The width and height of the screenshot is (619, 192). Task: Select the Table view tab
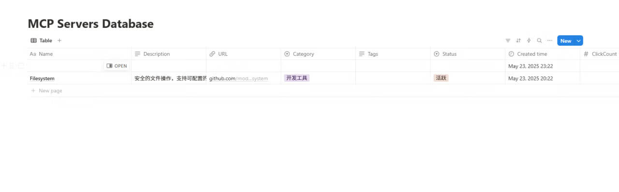42,40
